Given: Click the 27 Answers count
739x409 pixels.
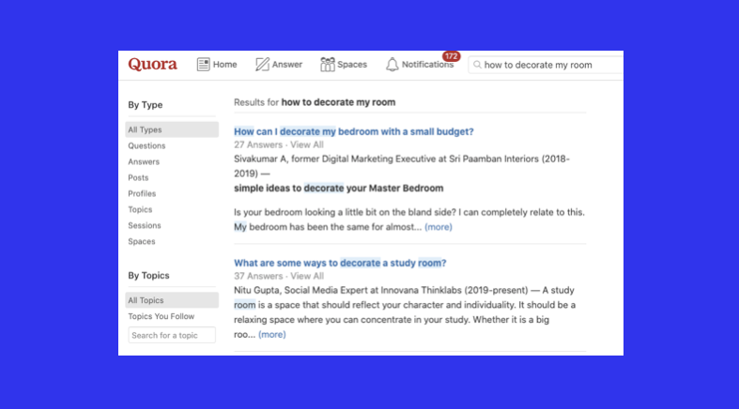Looking at the screenshot, I should [258, 145].
